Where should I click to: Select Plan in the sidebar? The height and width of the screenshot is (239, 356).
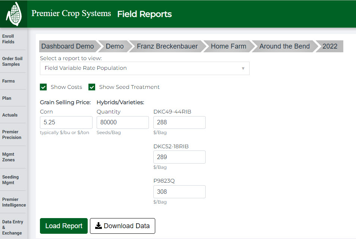[x=6, y=98]
